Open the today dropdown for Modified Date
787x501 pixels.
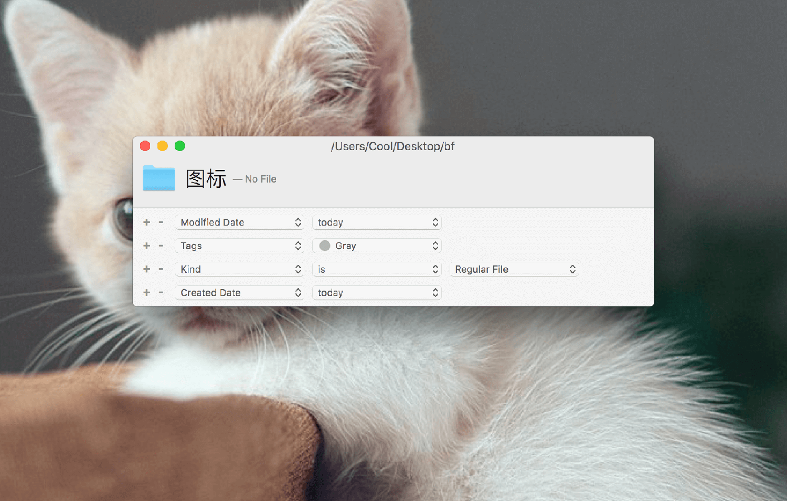pyautogui.click(x=377, y=222)
